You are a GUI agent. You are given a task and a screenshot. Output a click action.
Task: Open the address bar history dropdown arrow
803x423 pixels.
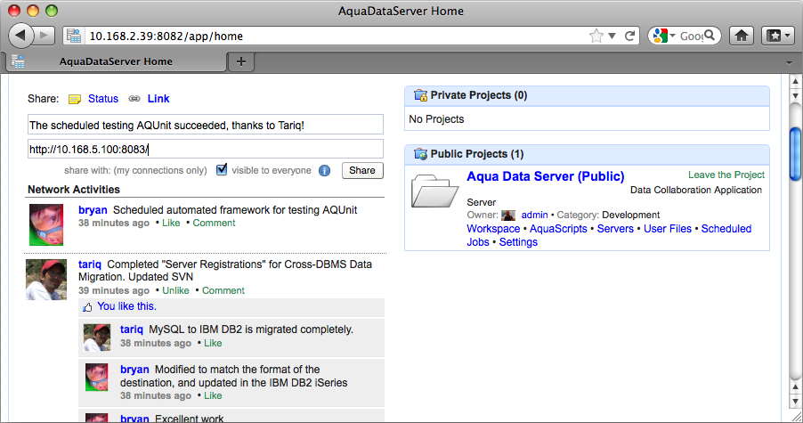tap(612, 36)
